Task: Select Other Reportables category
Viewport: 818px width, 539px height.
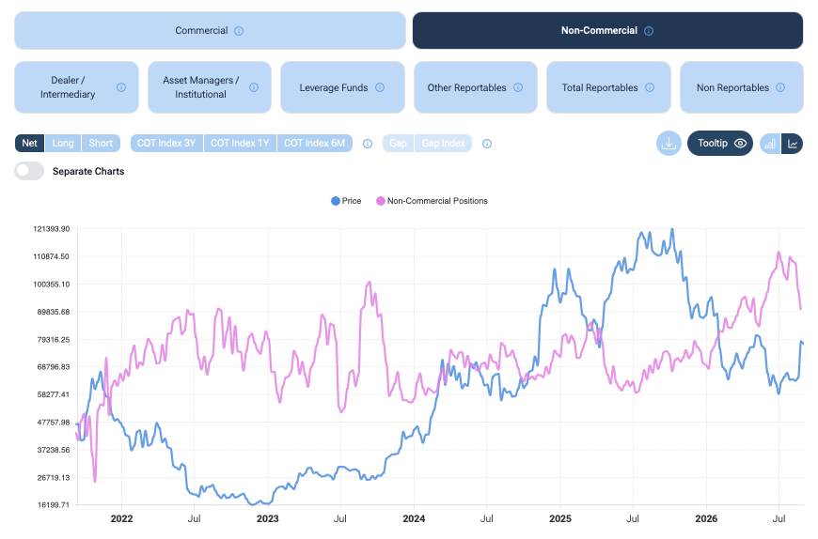Action: click(x=475, y=87)
